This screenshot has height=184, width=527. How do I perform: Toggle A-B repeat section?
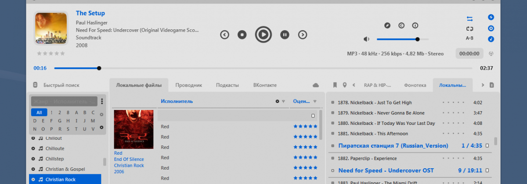coord(469,39)
